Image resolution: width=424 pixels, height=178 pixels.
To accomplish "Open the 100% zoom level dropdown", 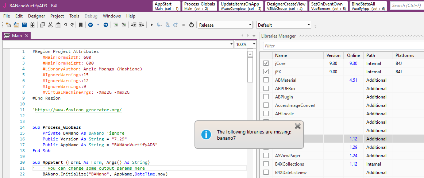I will pyautogui.click(x=246, y=44).
